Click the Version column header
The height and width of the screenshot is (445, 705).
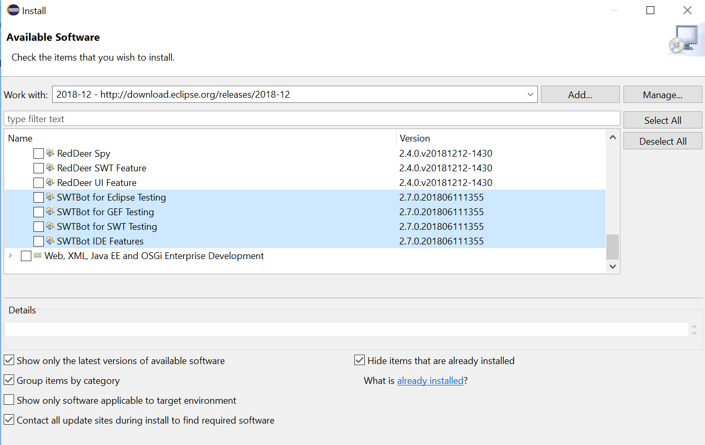(501, 138)
